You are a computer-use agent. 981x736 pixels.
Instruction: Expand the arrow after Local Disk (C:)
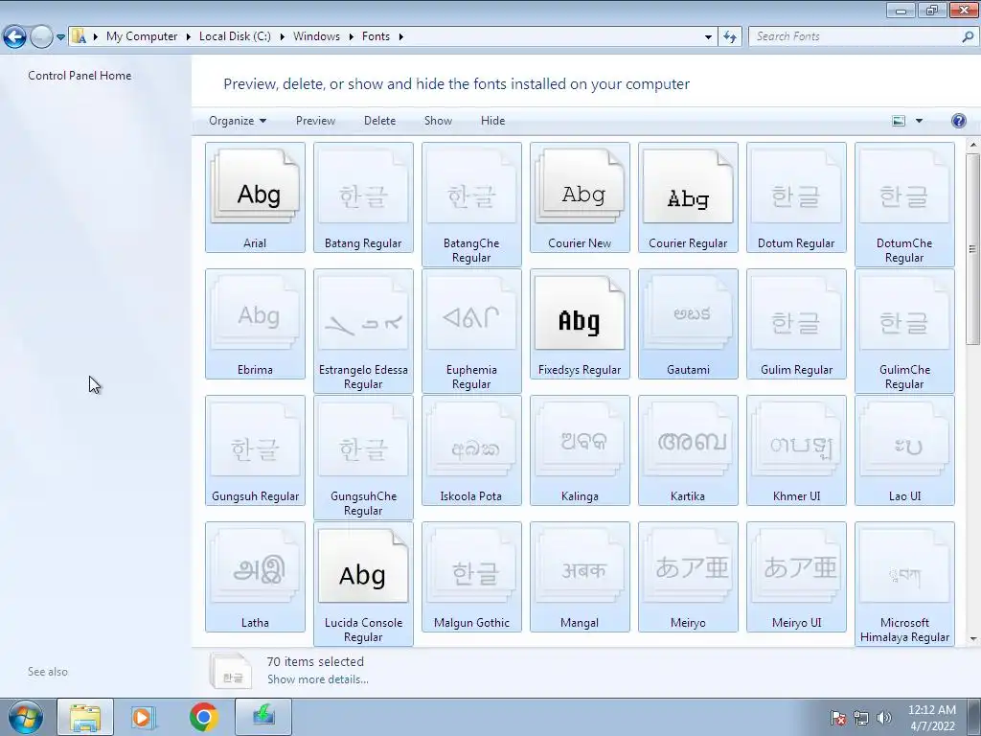[x=282, y=37]
